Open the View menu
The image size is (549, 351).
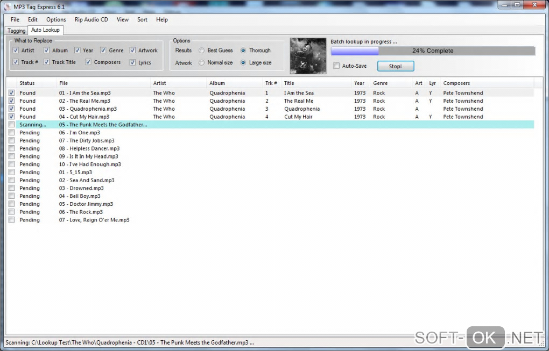tap(123, 19)
